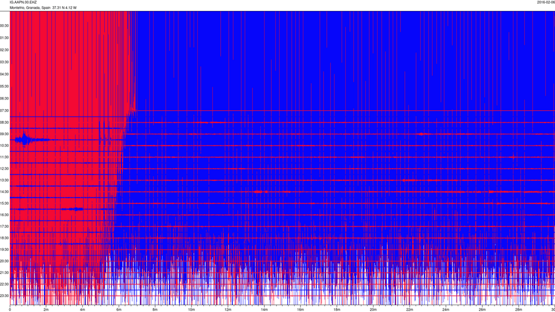The height and width of the screenshot is (312, 555).
Task: Click the 11:30 row label
Action: coord(4,157)
